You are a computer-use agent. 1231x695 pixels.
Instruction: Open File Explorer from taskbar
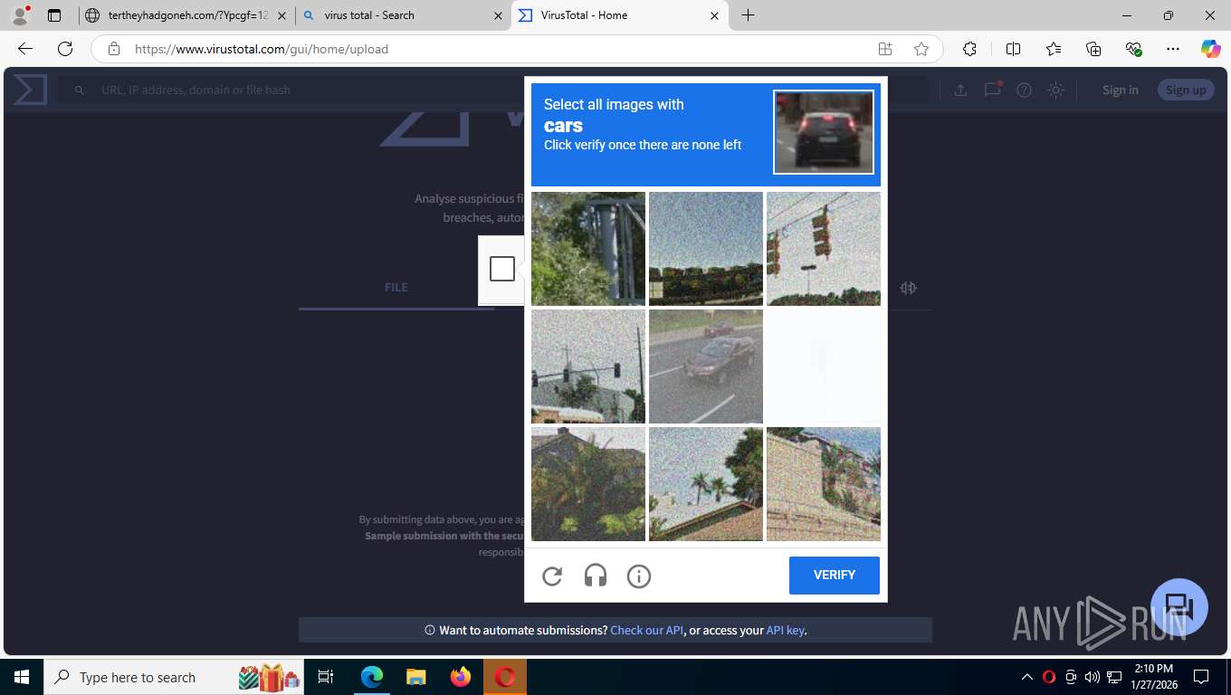(415, 677)
